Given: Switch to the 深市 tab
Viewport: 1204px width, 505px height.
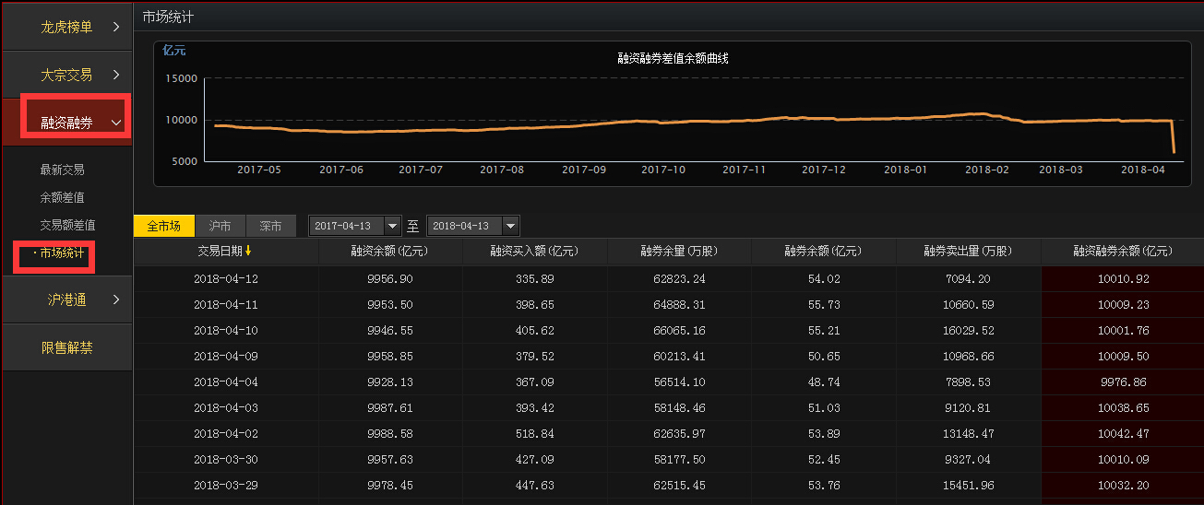Looking at the screenshot, I should pos(270,226).
